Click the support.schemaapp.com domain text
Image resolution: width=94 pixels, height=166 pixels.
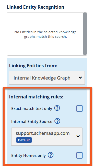click(x=43, y=133)
